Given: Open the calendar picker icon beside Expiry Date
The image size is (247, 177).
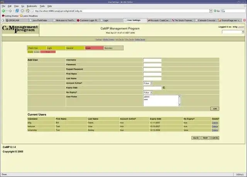Looking at the screenshot, I should (164, 88).
